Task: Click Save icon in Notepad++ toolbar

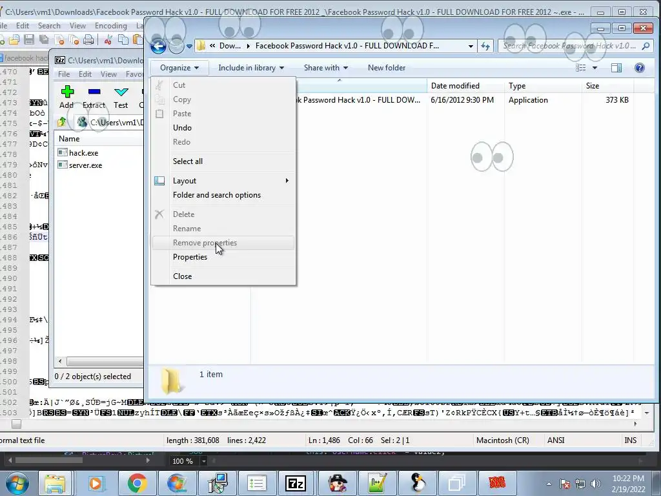Action: (29, 39)
